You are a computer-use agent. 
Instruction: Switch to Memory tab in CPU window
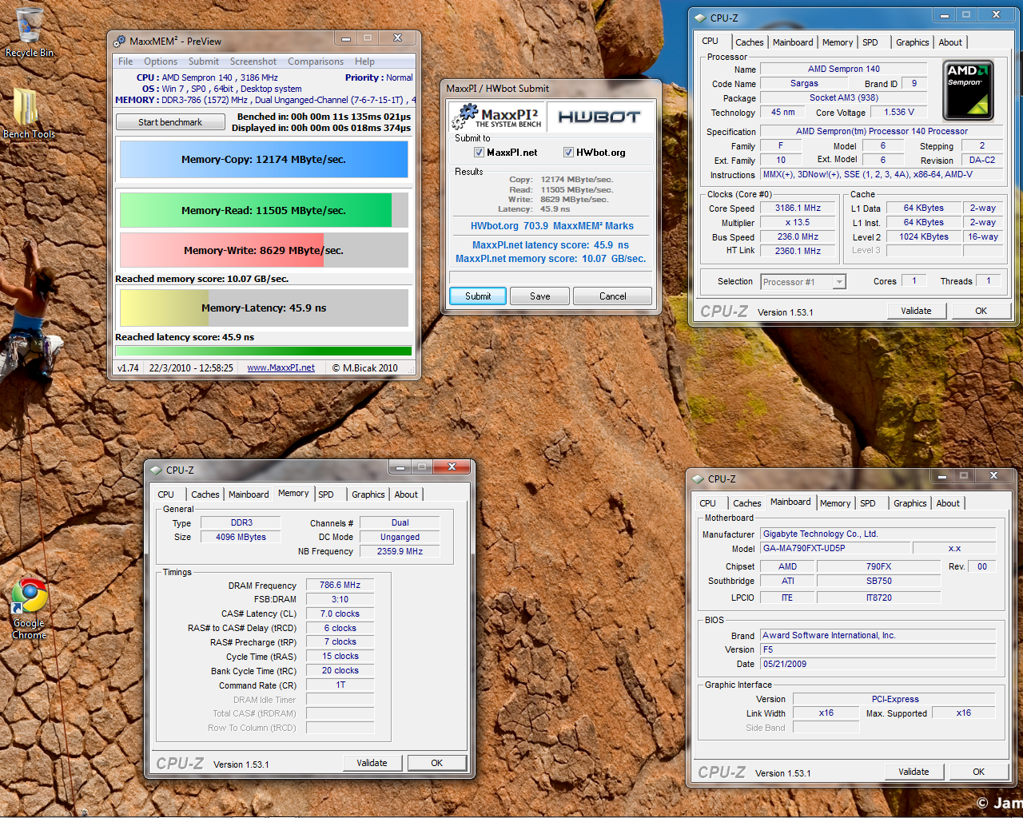838,42
